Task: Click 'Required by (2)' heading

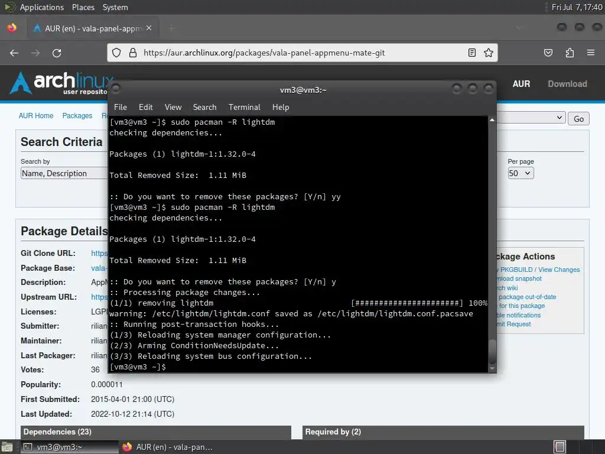Action: [333, 432]
